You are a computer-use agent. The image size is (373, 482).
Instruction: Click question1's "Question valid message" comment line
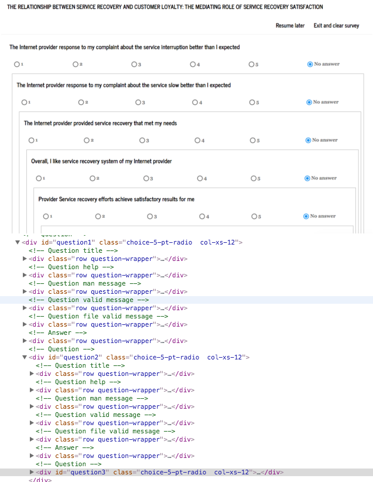[x=90, y=300]
